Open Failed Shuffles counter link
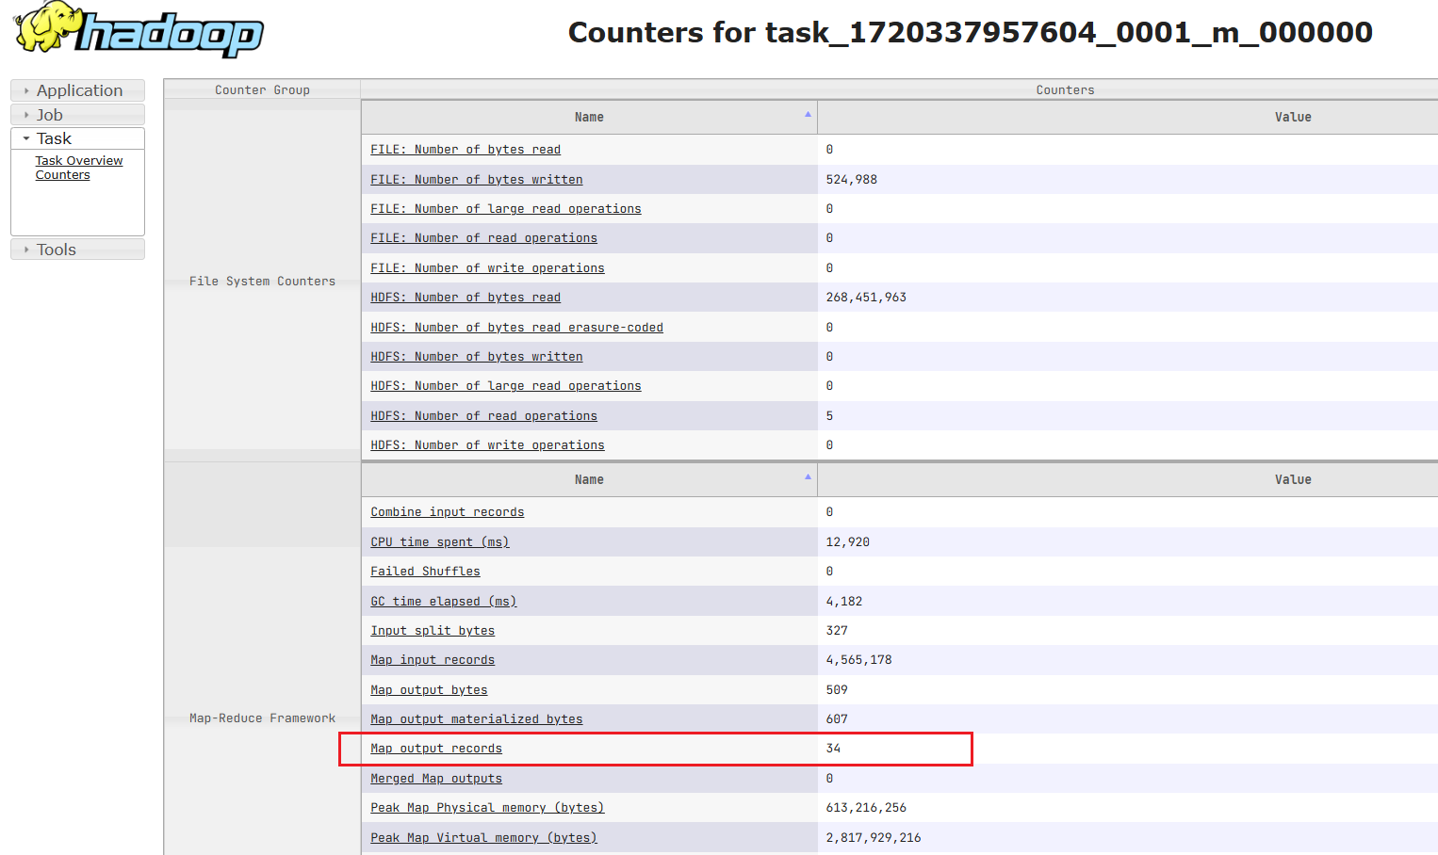This screenshot has height=855, width=1438. 425,572
